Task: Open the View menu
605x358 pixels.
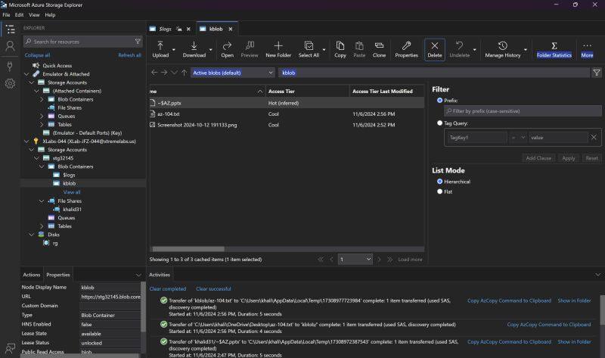Action: coord(34,14)
